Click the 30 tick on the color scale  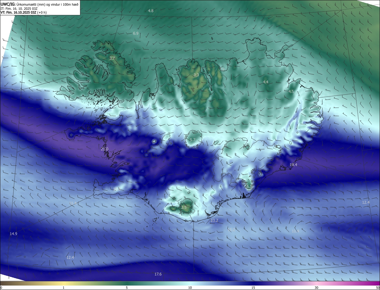pos(316,288)
